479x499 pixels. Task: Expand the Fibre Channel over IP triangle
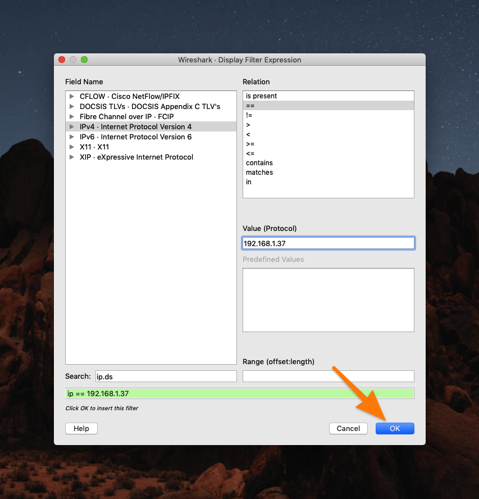[72, 116]
